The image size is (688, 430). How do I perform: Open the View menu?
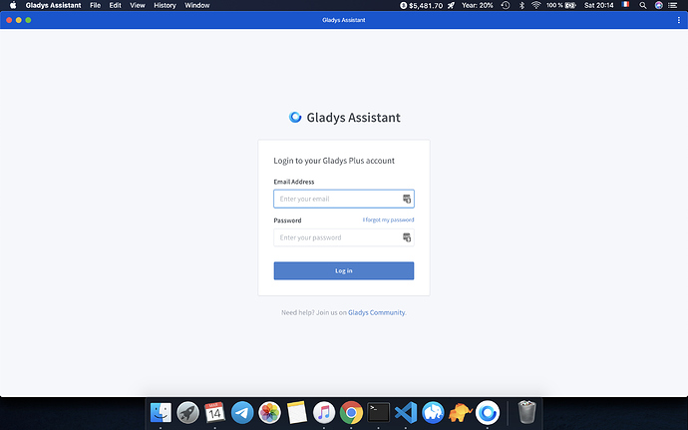click(x=138, y=5)
